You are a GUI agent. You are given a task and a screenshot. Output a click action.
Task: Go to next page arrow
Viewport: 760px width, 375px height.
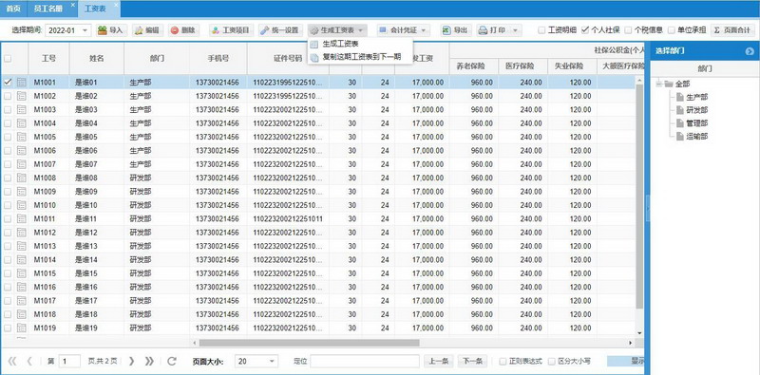(131, 361)
